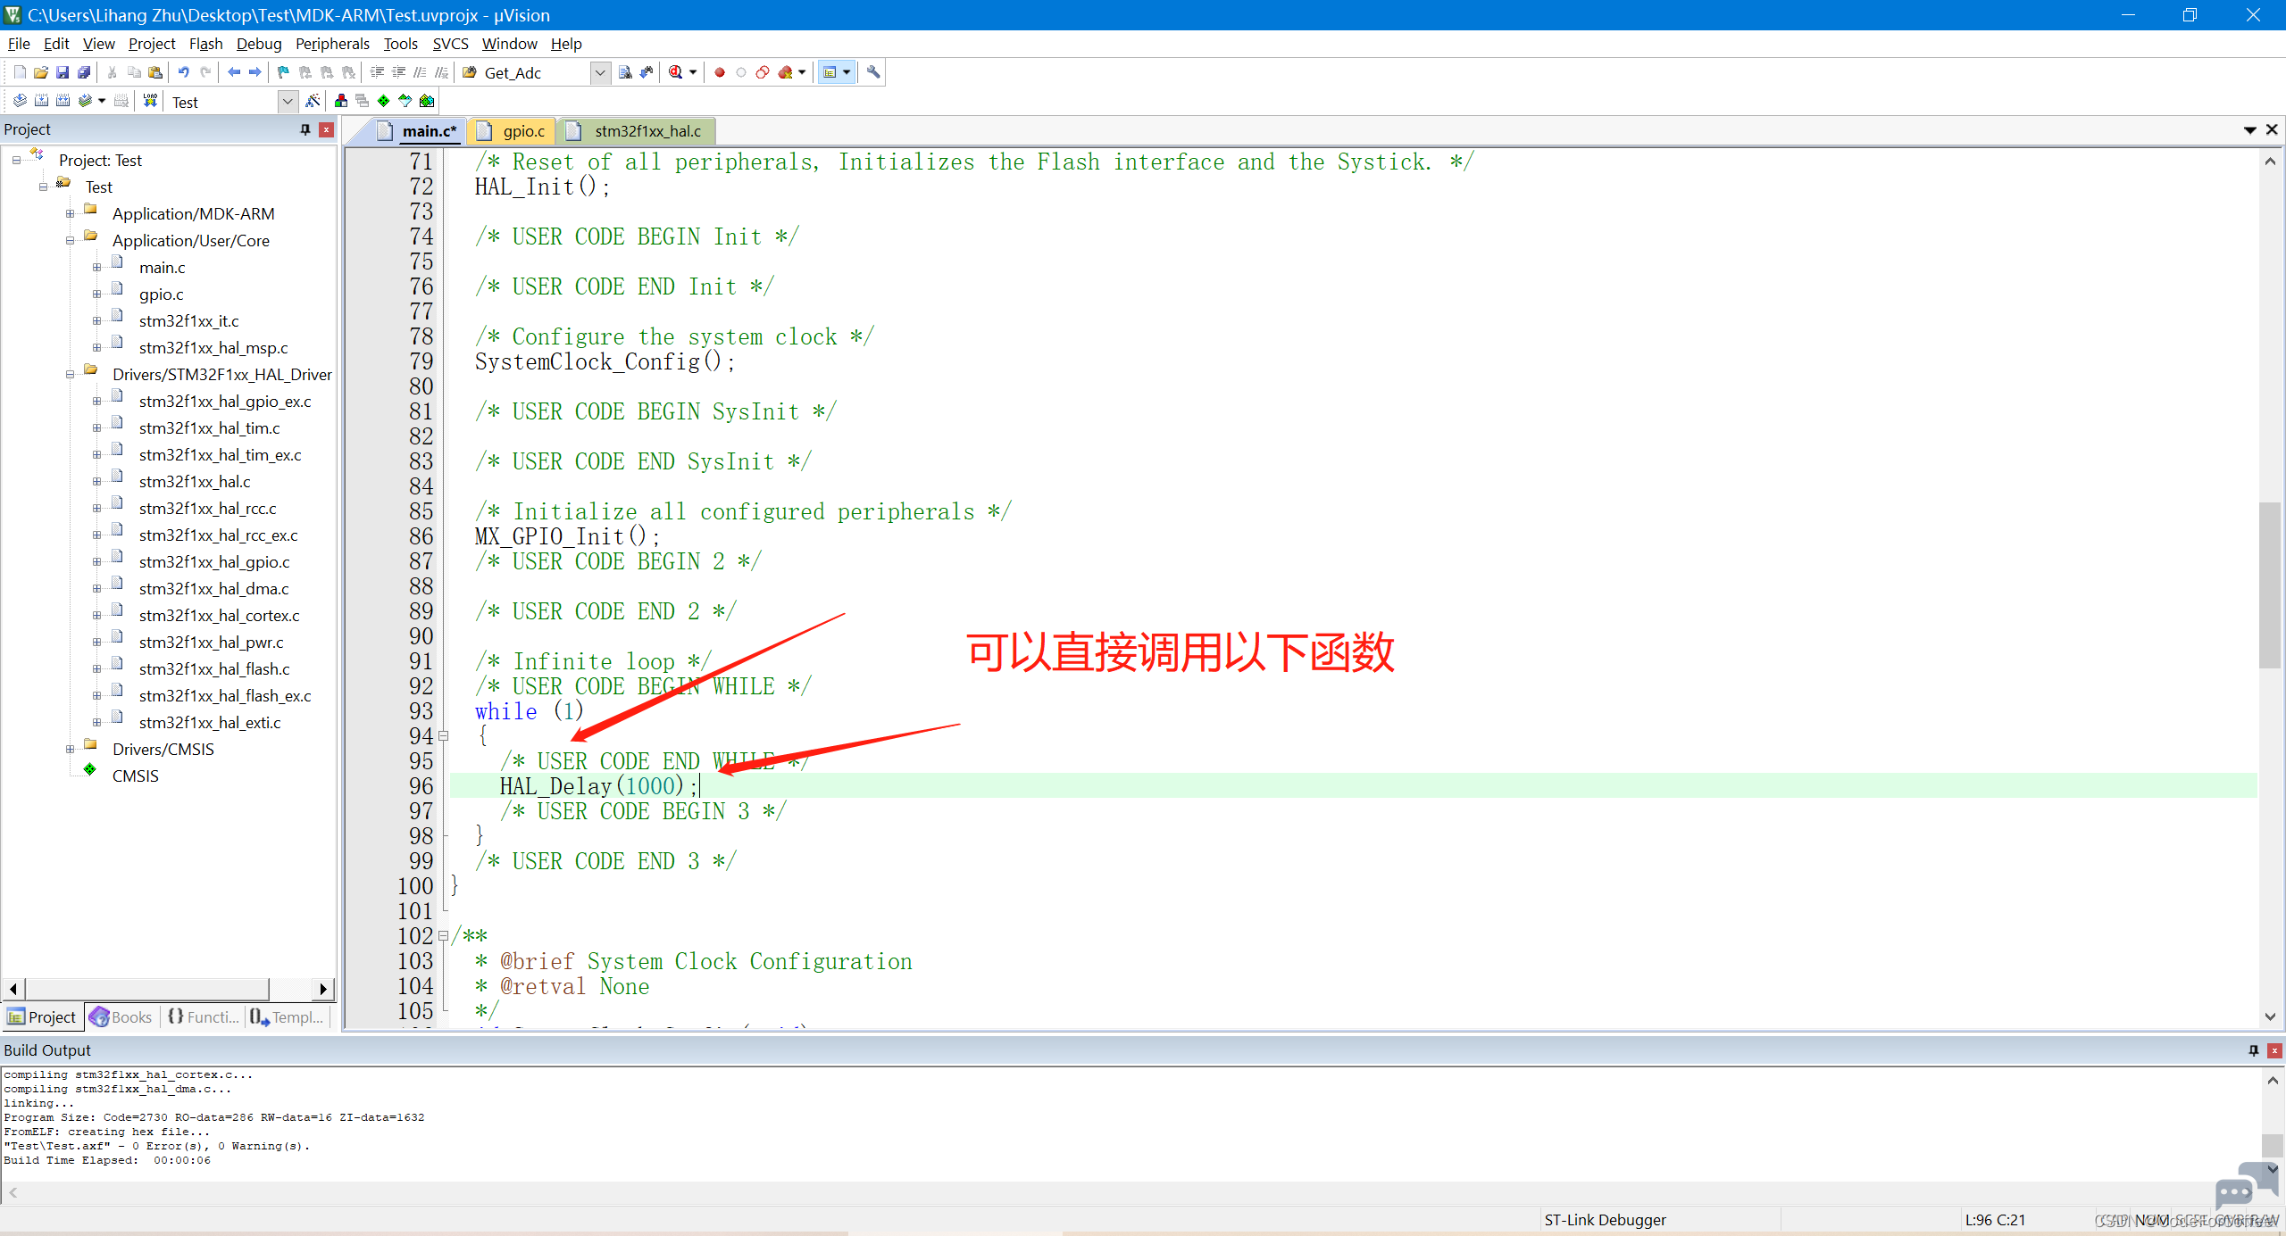Open Manage Run-Time Environment green diamond icon
This screenshot has width=2286, height=1236.
384,101
